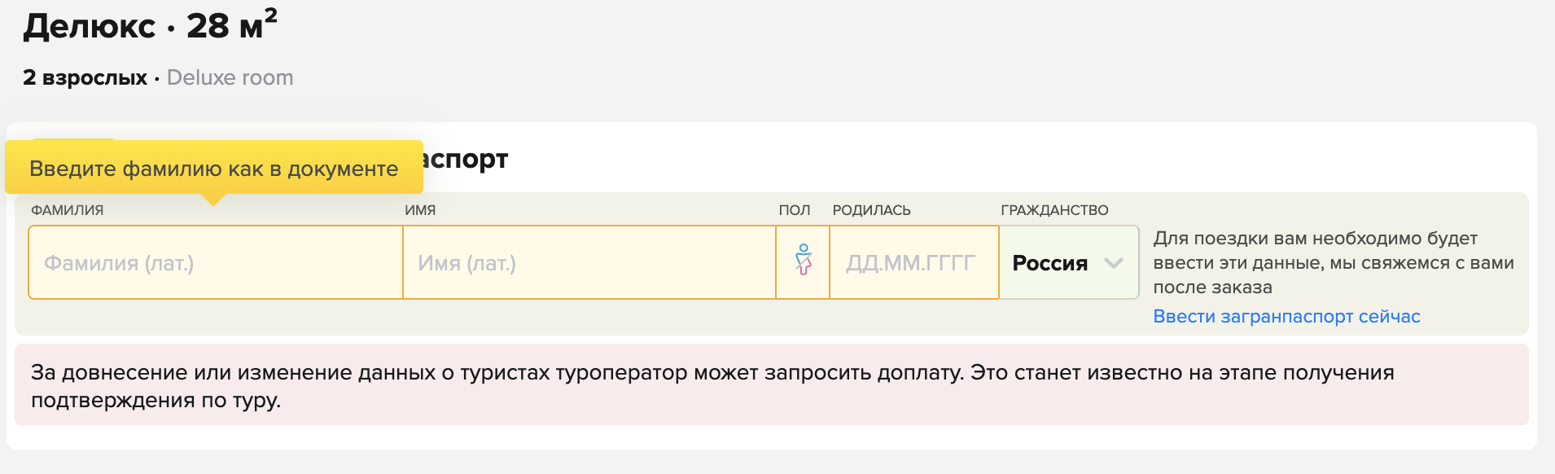Select the Делюкс · 28 м² room heading
The image size is (1555, 474).
[x=150, y=24]
